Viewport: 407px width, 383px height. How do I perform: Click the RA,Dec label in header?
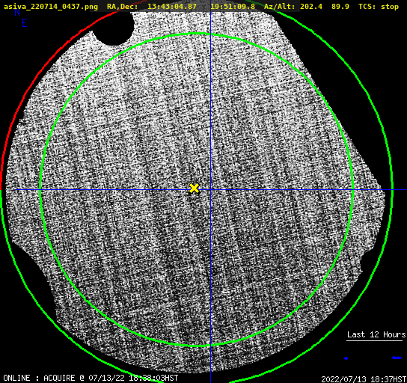tap(123, 7)
